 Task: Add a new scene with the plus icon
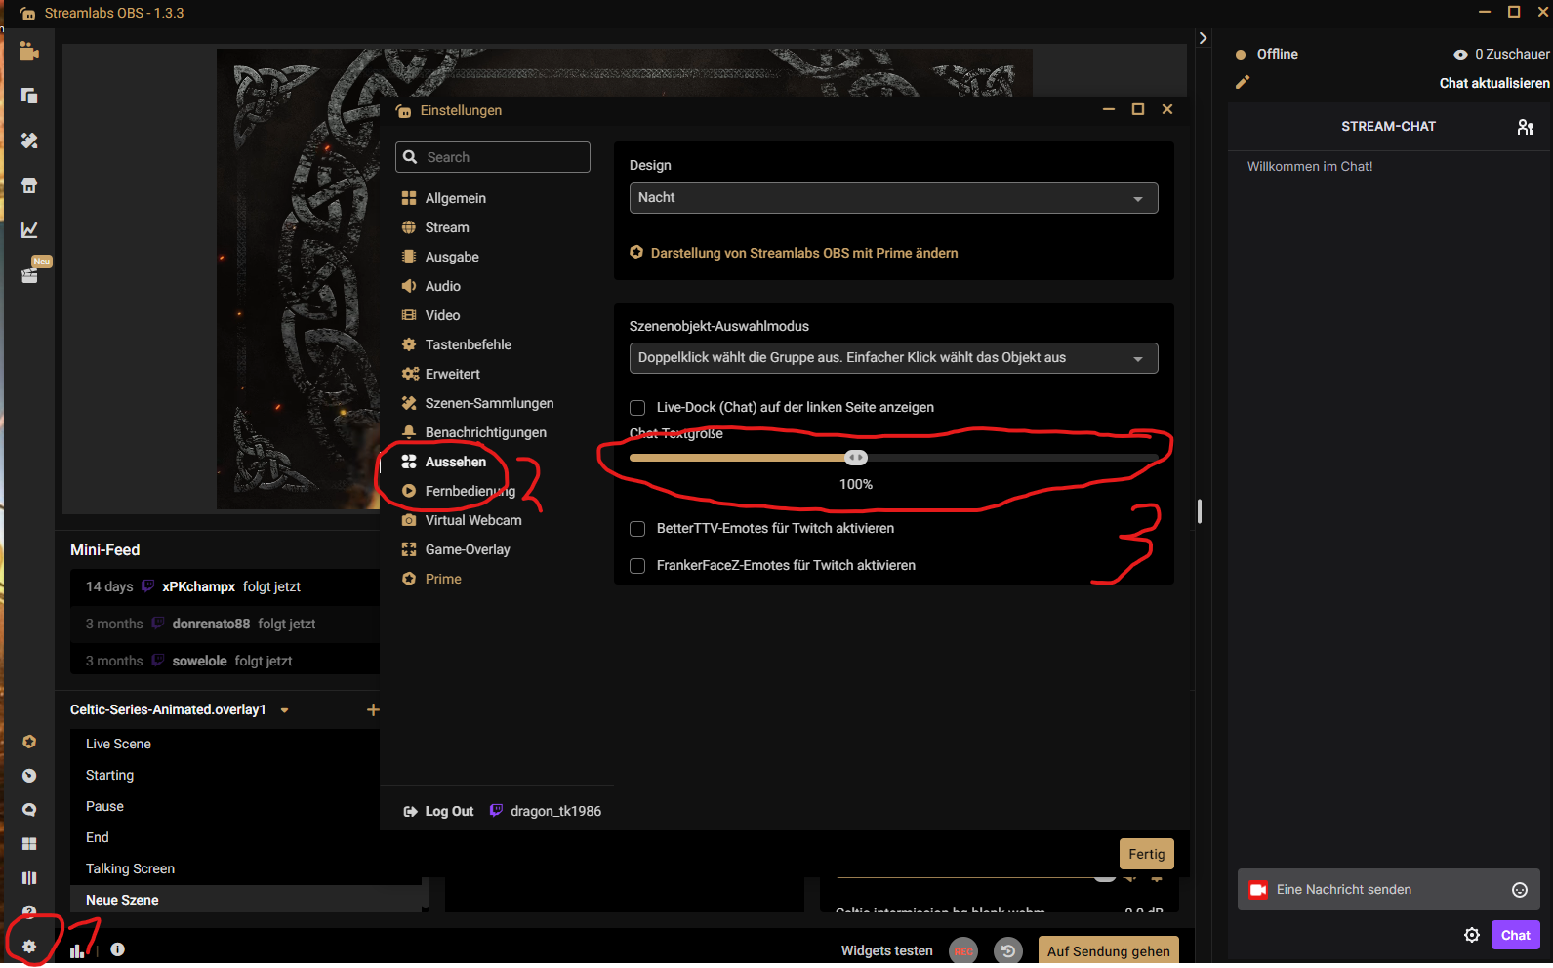[372, 709]
